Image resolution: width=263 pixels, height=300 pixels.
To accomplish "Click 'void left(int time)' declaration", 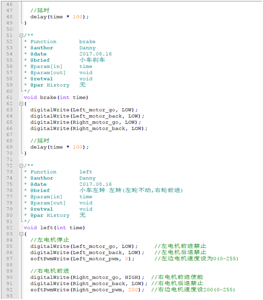I will [x=55, y=228].
